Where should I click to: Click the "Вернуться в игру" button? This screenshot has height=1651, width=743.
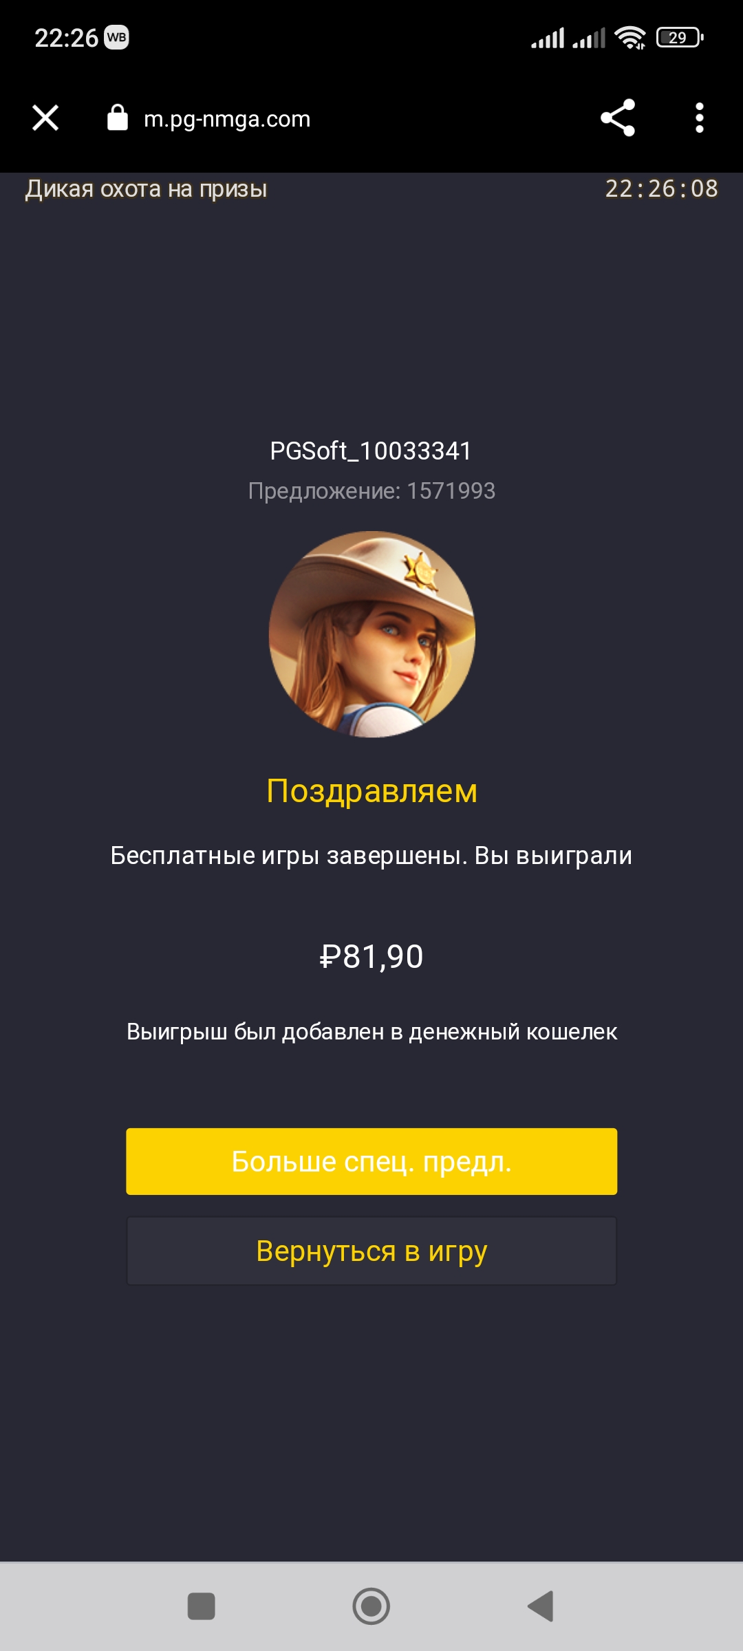(371, 1251)
